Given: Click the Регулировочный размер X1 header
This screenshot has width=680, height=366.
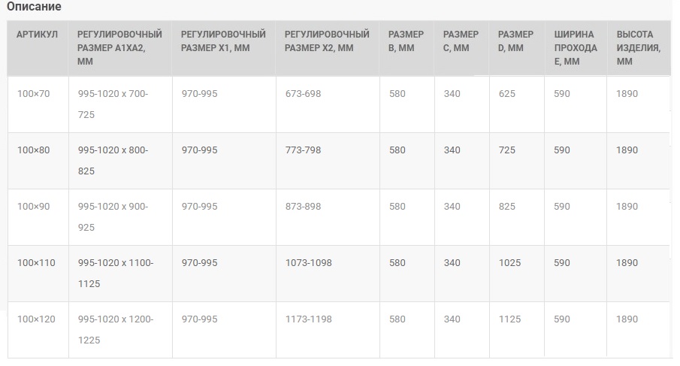Looking at the screenshot, I should click(x=223, y=41).
